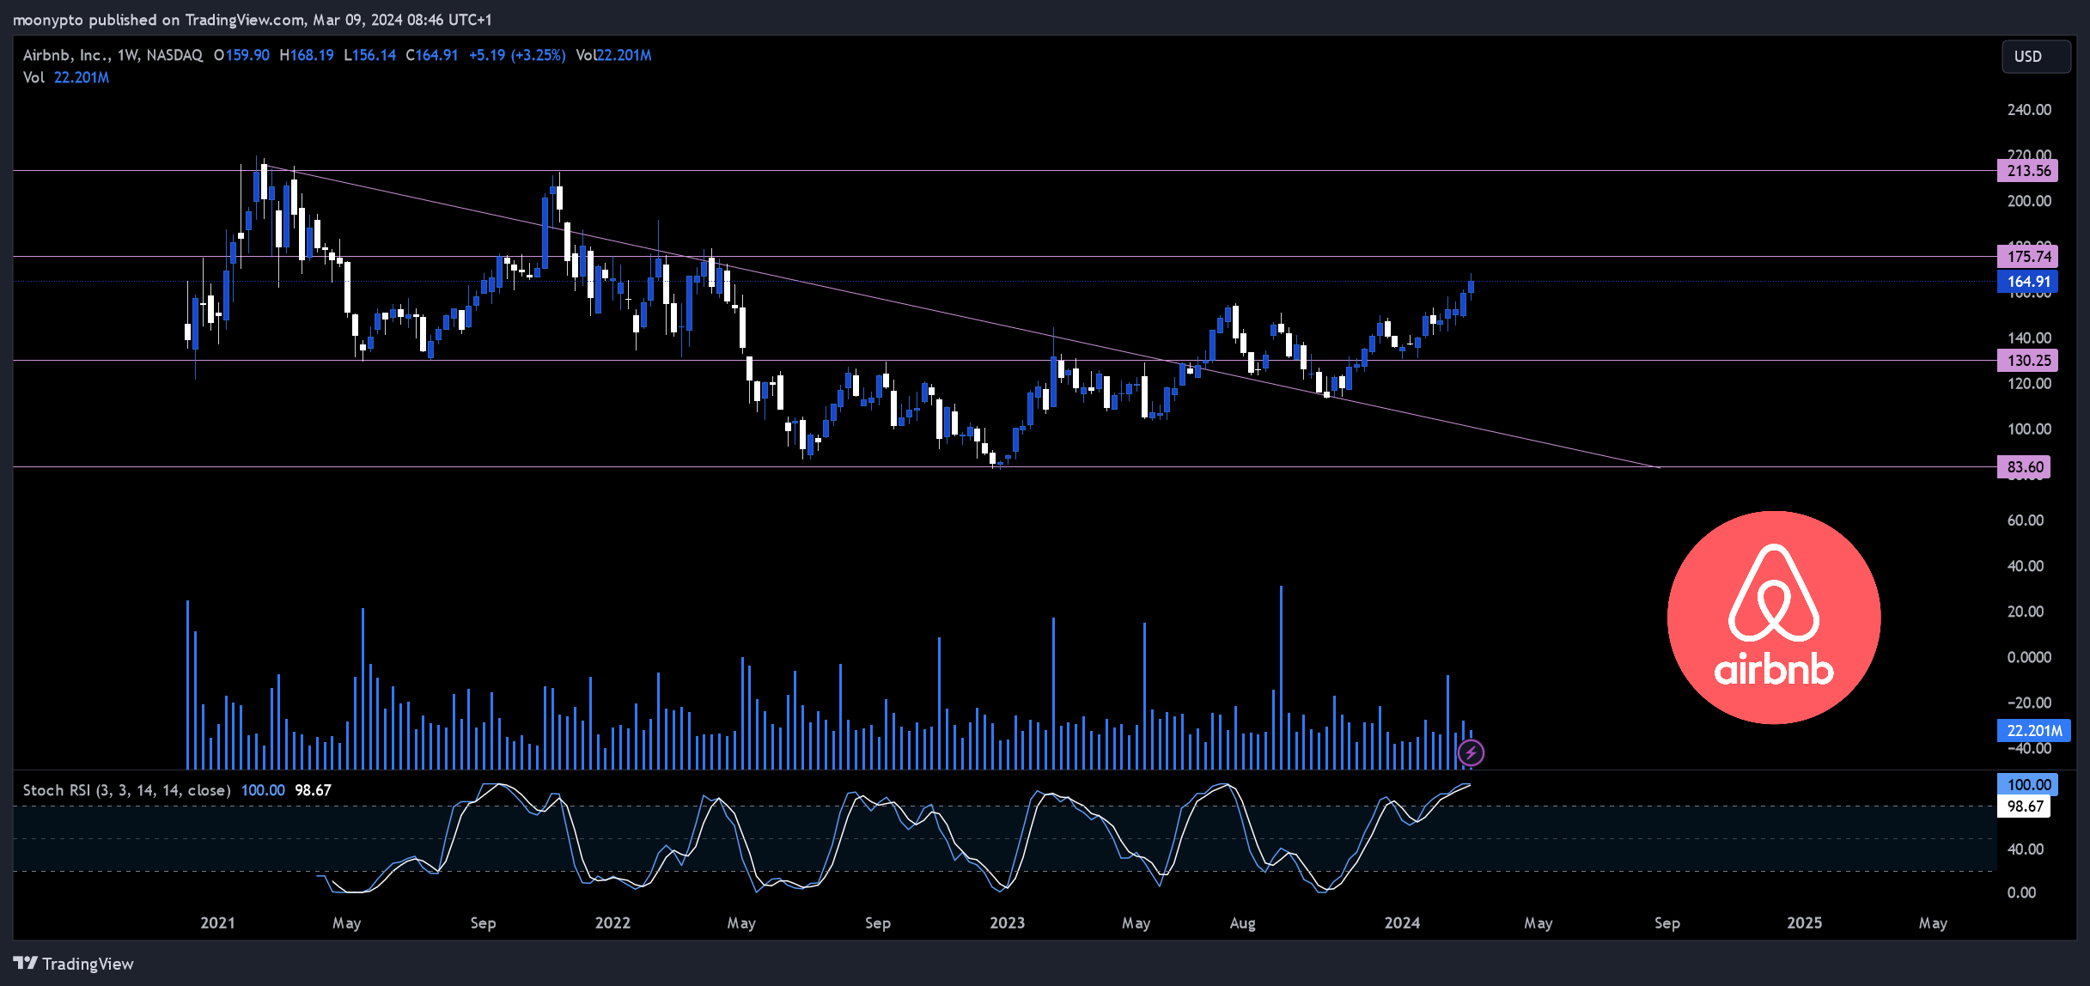Click the Airbnb logo circle
Screen dimensions: 2090x986
(1774, 618)
